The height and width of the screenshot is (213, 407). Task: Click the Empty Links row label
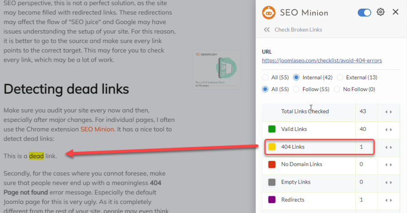click(296, 182)
